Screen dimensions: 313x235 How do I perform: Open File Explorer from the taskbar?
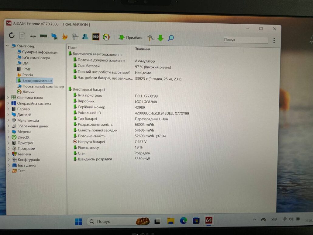click(171, 221)
